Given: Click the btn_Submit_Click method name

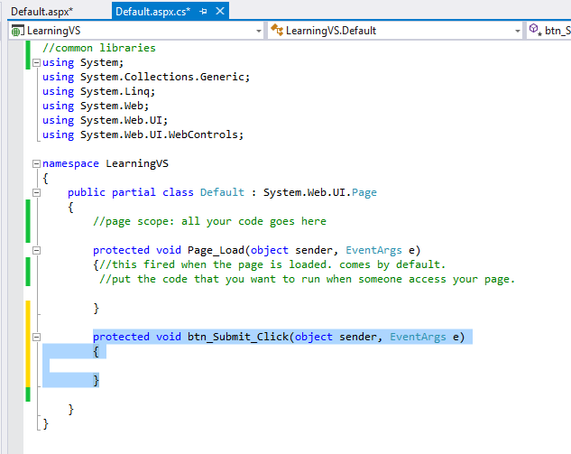Looking at the screenshot, I should click(238, 337).
